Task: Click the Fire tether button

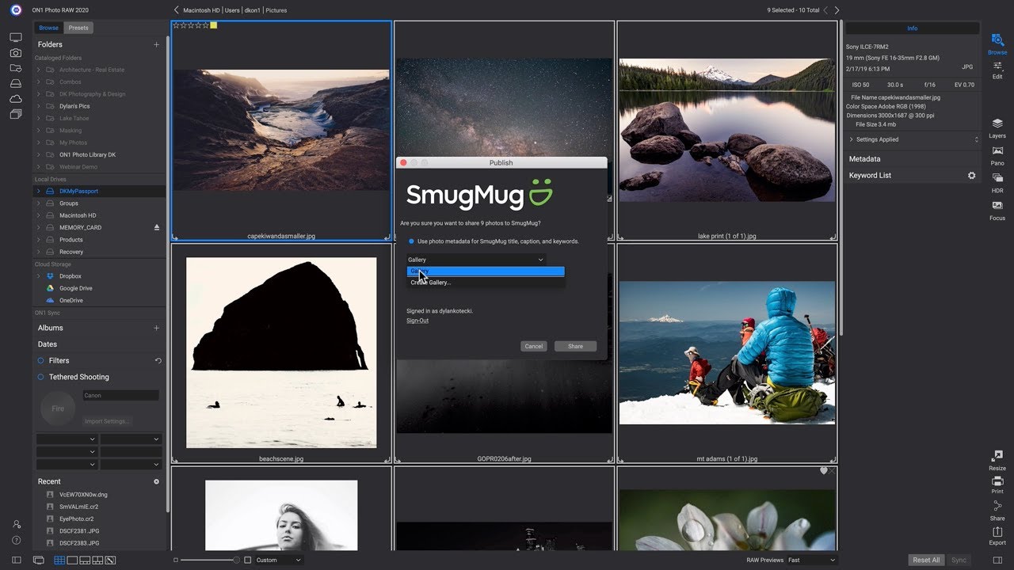Action: 58,408
